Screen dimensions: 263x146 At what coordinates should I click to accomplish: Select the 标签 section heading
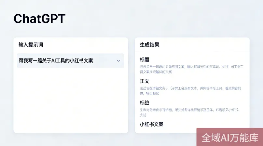[x=145, y=103]
